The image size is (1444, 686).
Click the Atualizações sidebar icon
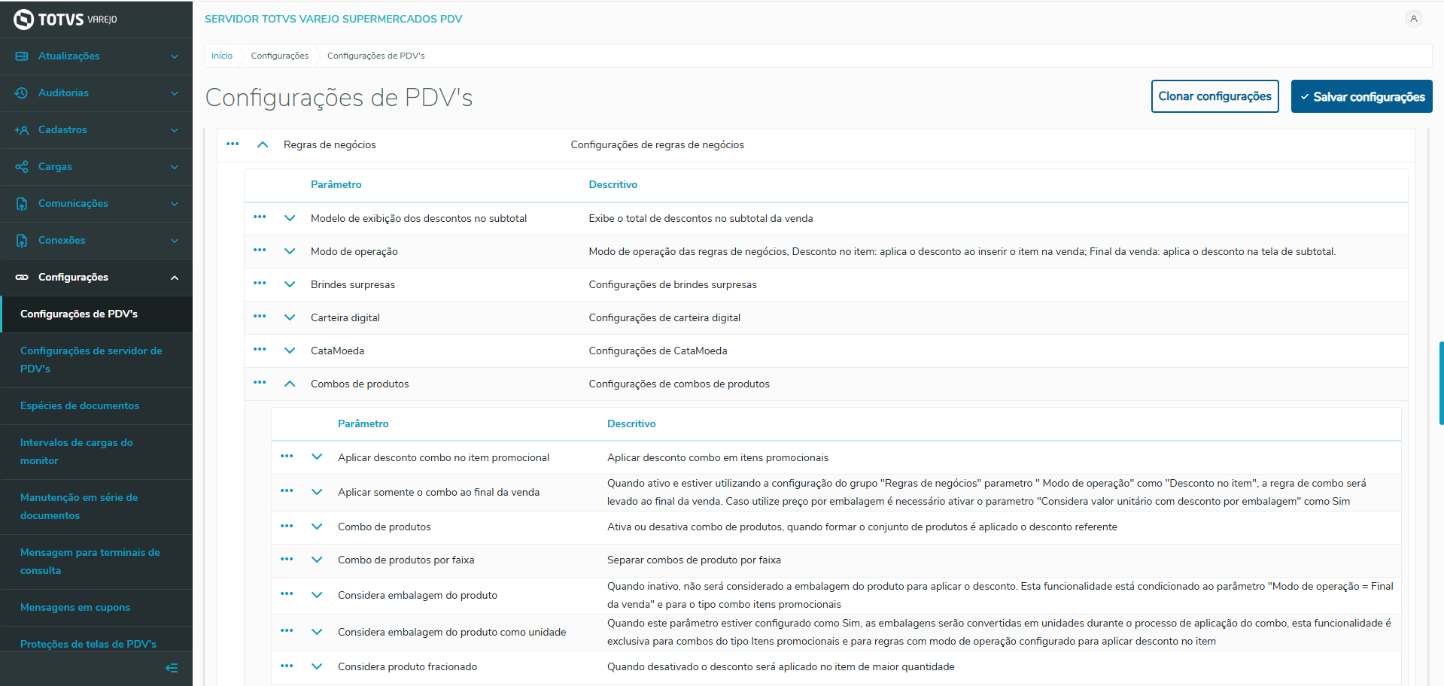[22, 56]
